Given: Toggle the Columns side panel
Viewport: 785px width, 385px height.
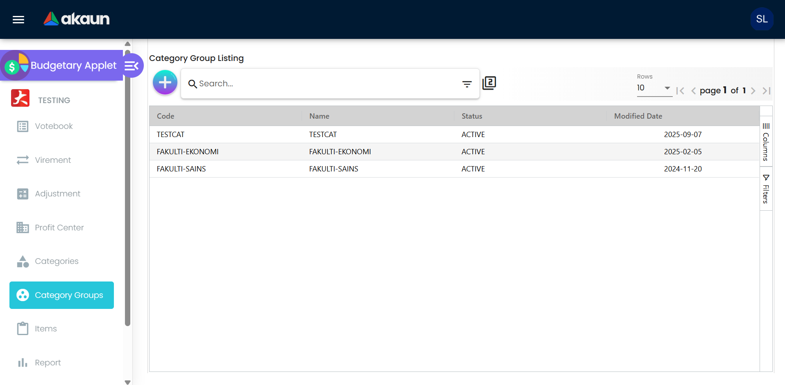Looking at the screenshot, I should point(766,142).
